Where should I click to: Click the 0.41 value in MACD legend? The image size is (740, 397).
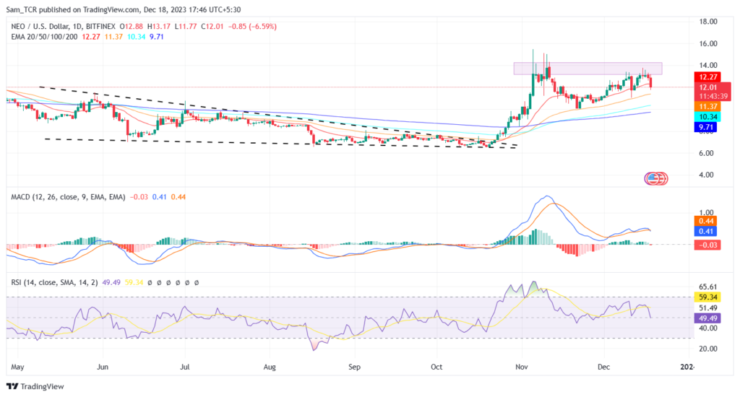click(x=160, y=197)
